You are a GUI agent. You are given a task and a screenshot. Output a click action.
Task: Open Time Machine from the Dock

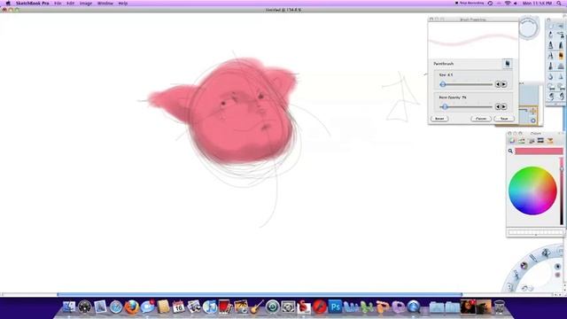[272, 307]
